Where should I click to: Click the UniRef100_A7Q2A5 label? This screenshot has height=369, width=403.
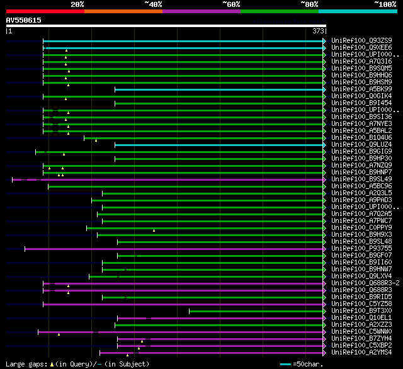pyautogui.click(x=361, y=214)
